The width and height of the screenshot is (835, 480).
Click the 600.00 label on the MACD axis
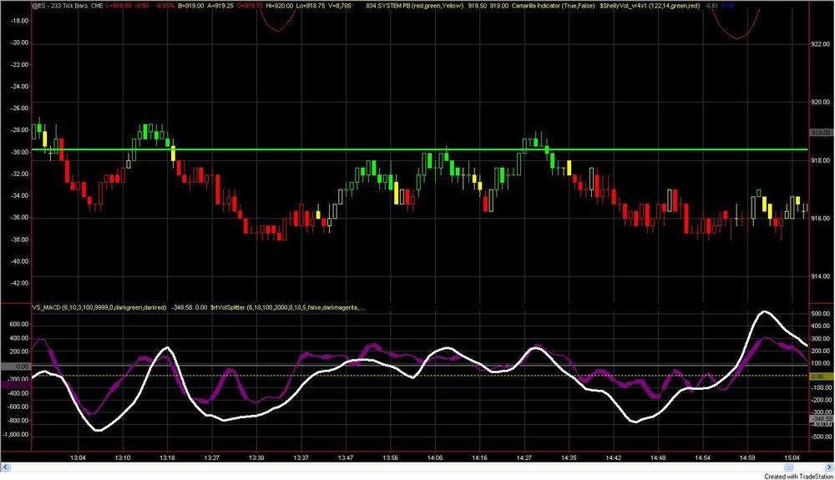19,325
